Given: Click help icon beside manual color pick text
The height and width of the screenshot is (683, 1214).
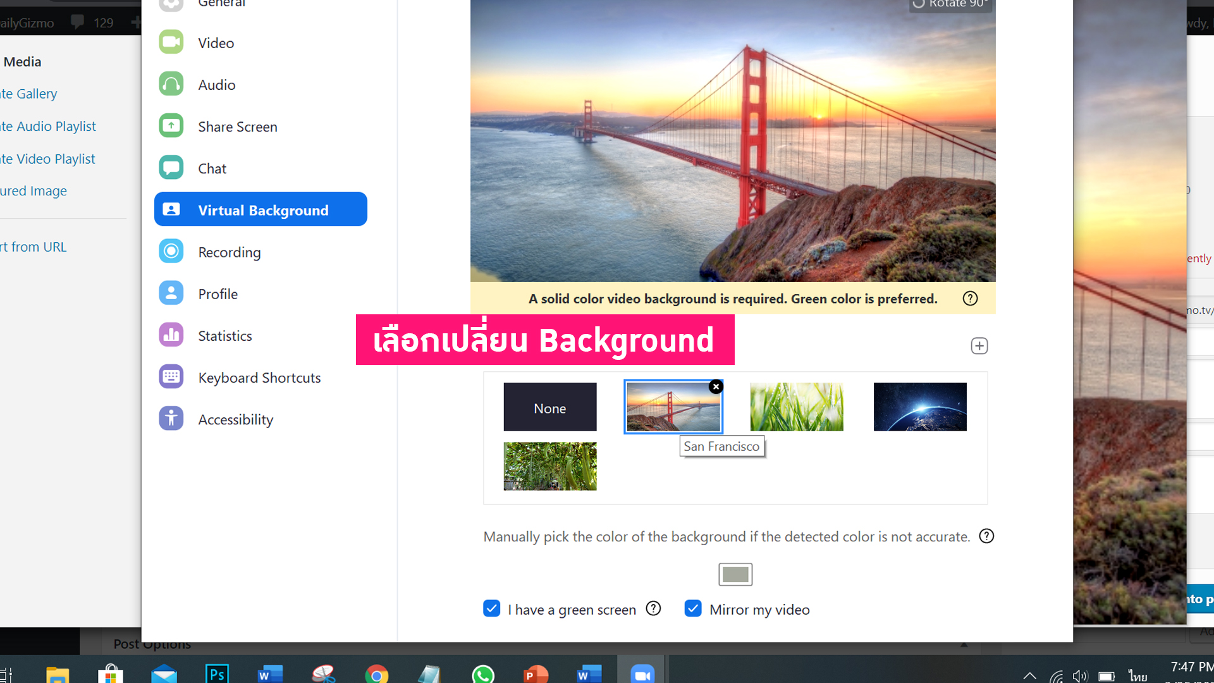Looking at the screenshot, I should click(986, 536).
